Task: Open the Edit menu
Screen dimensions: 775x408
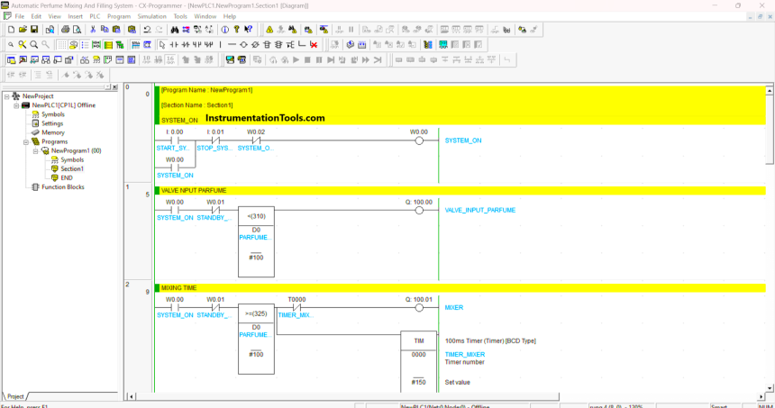Action: pos(36,16)
